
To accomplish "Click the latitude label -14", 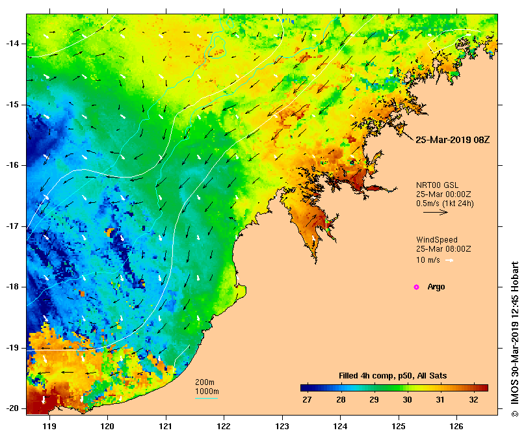I will tap(12, 44).
